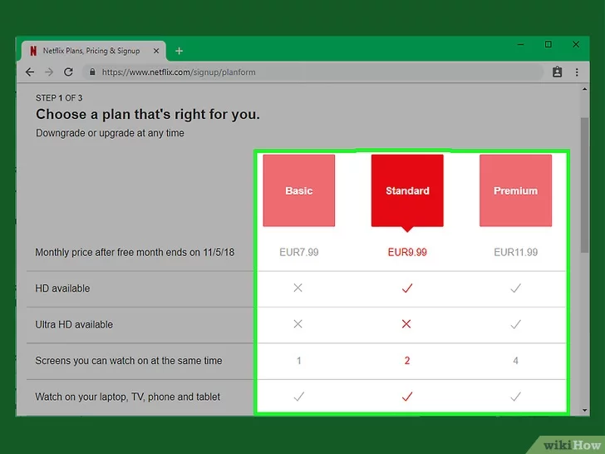Click 'Downgrade or upgrade at any time' text
Viewport: 605px width, 454px height.
pos(110,133)
